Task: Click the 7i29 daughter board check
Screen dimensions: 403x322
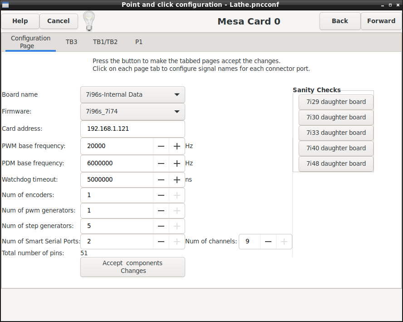Action: [336, 102]
